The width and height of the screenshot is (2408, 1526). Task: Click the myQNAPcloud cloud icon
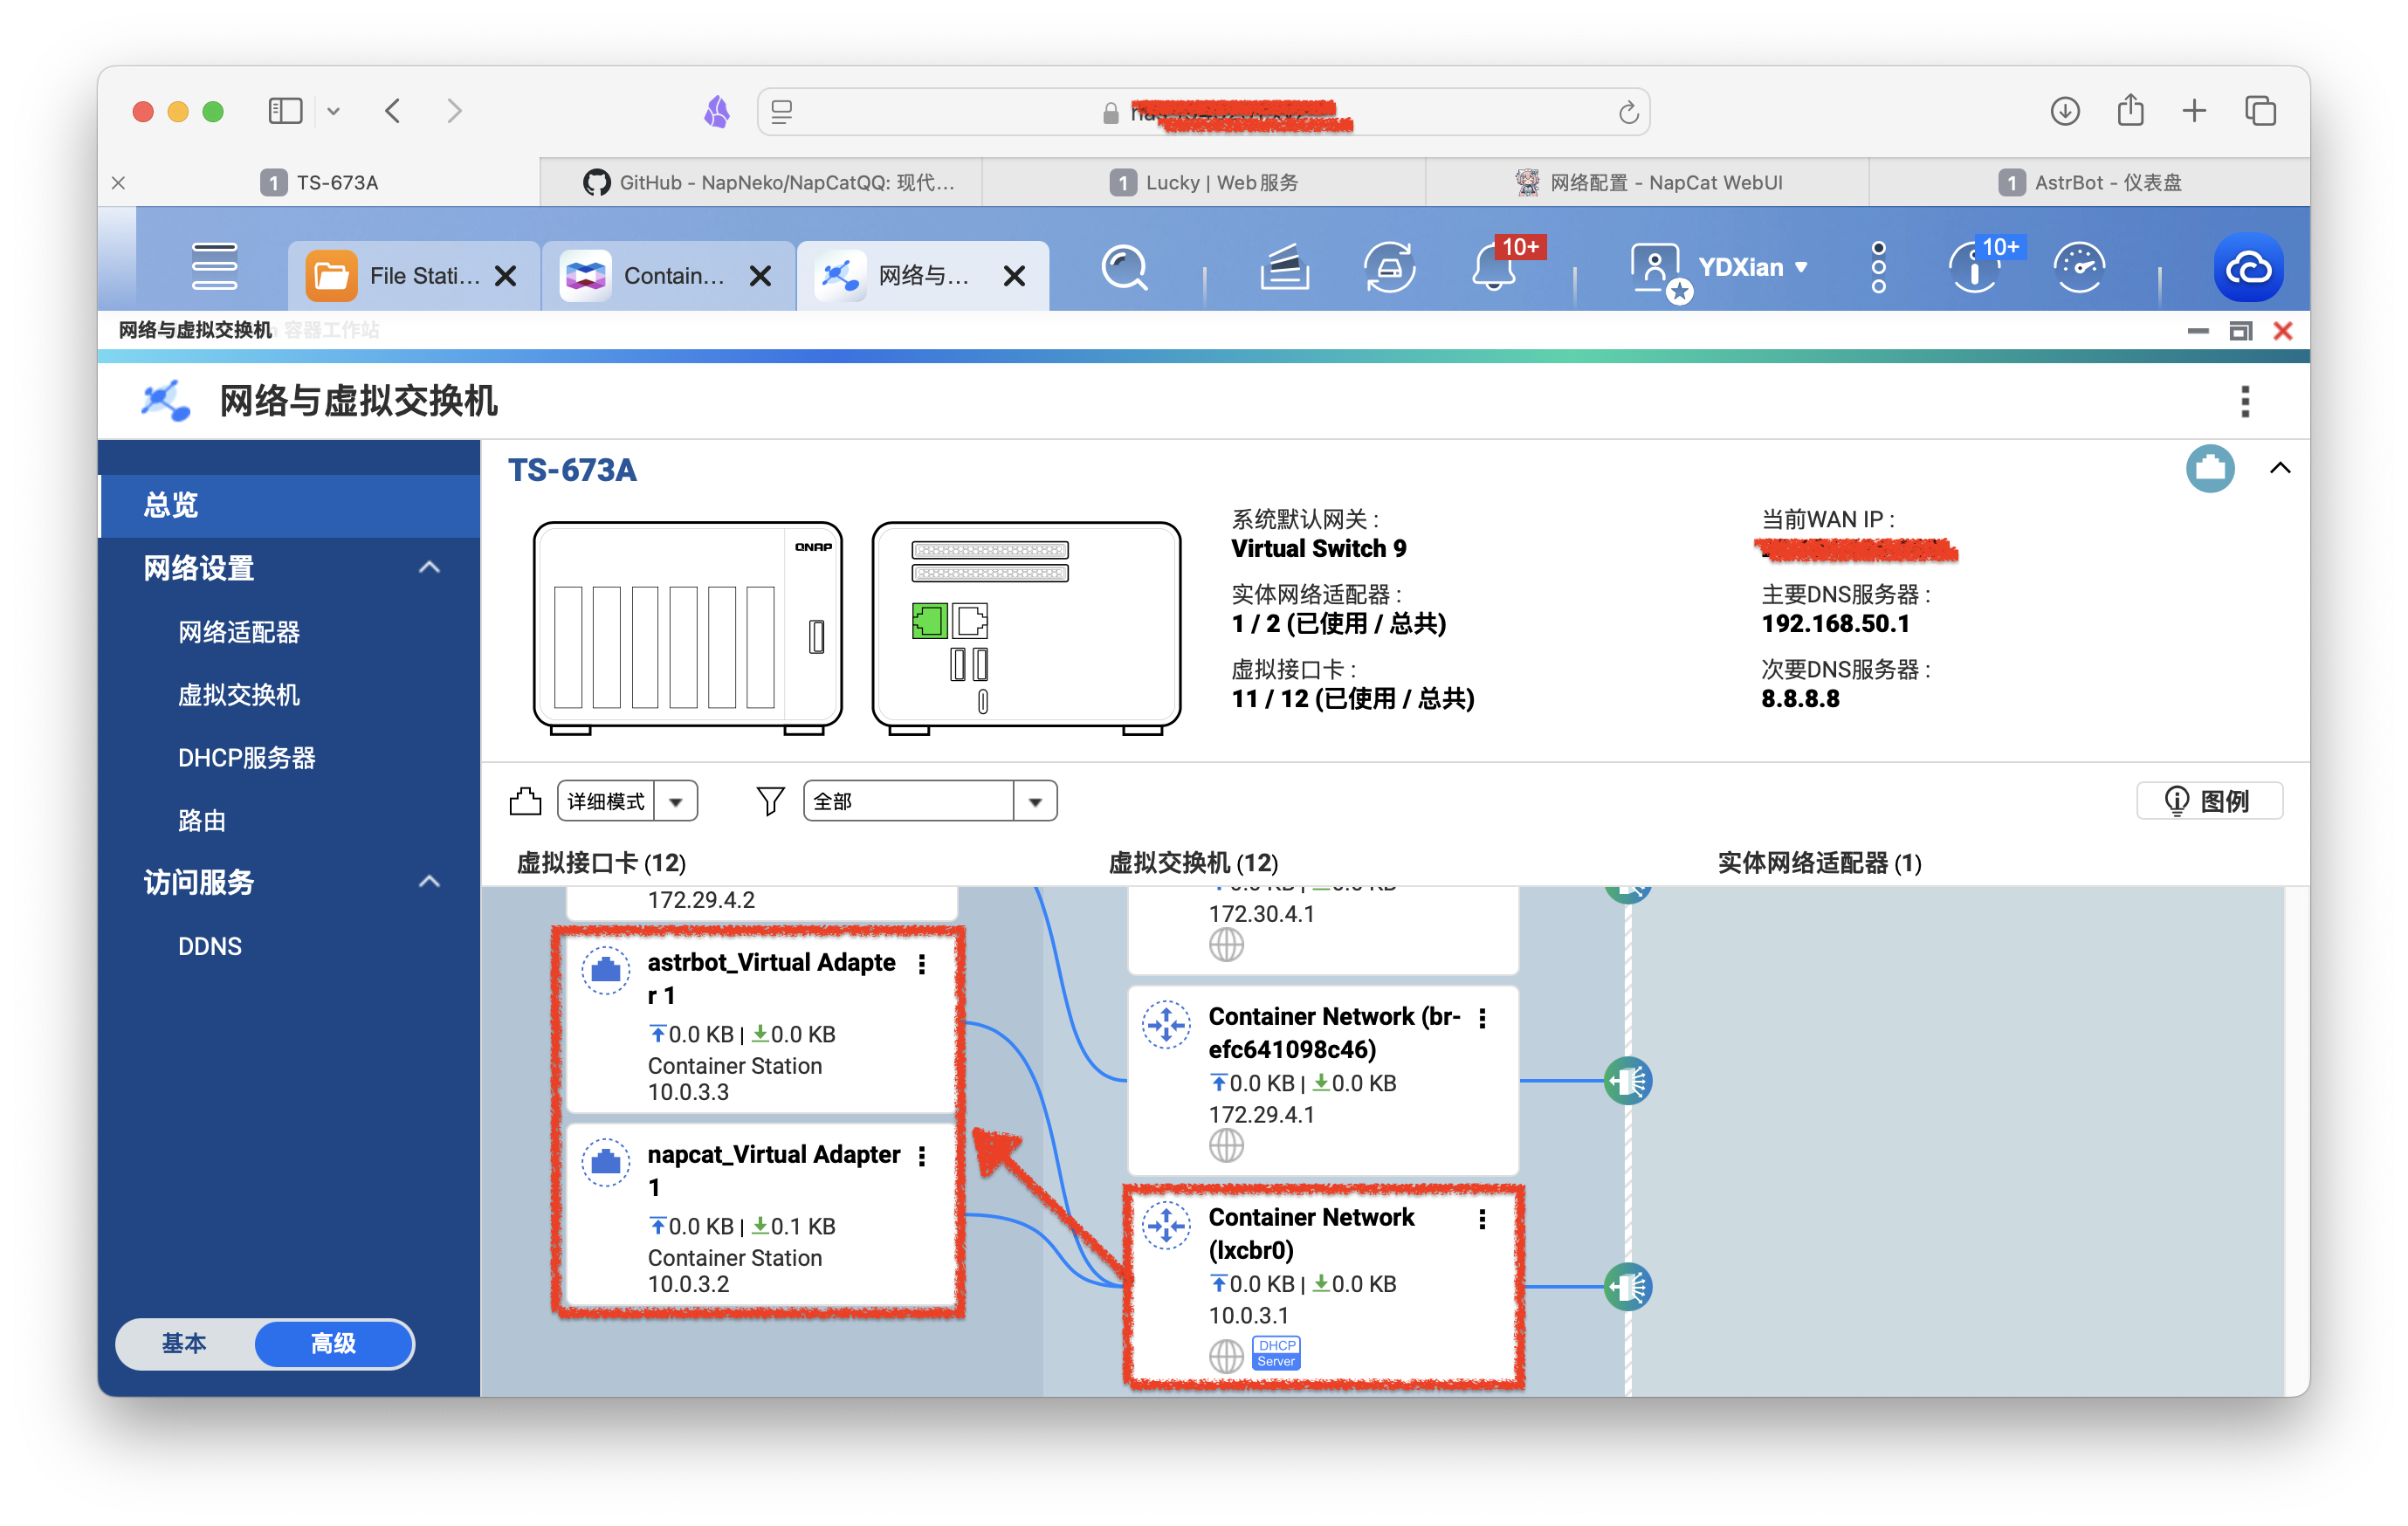coord(2248,268)
